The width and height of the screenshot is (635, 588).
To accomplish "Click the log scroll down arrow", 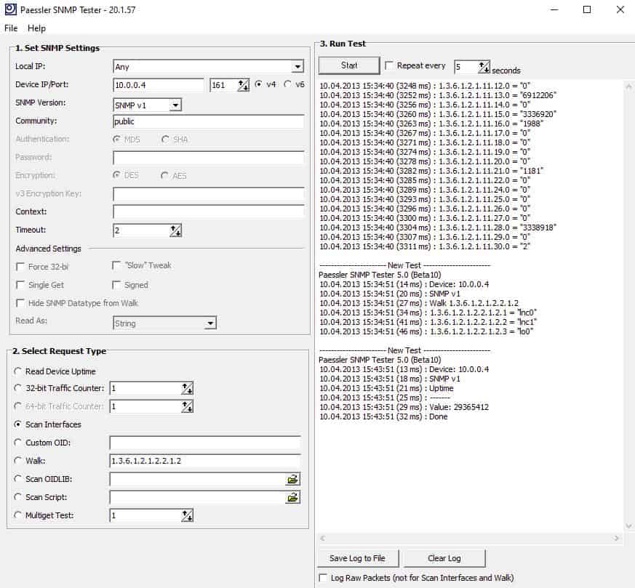I will click(628, 525).
